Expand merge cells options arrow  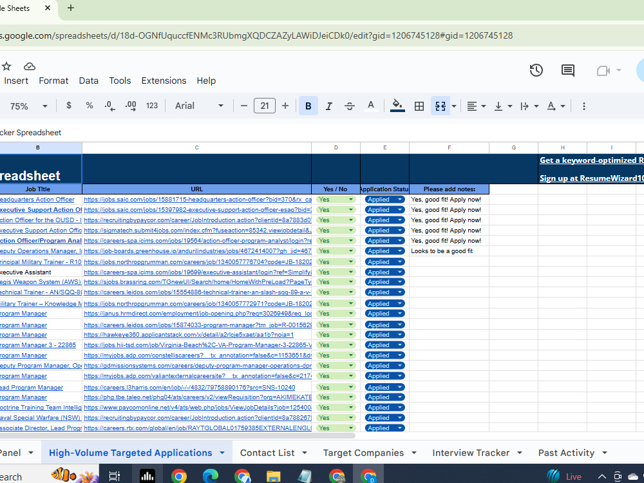(x=454, y=106)
